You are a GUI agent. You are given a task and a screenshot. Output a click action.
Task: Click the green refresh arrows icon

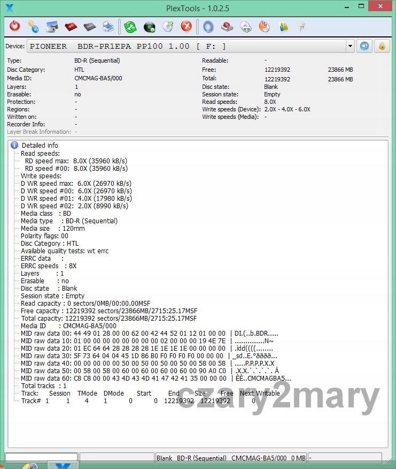coord(130,26)
